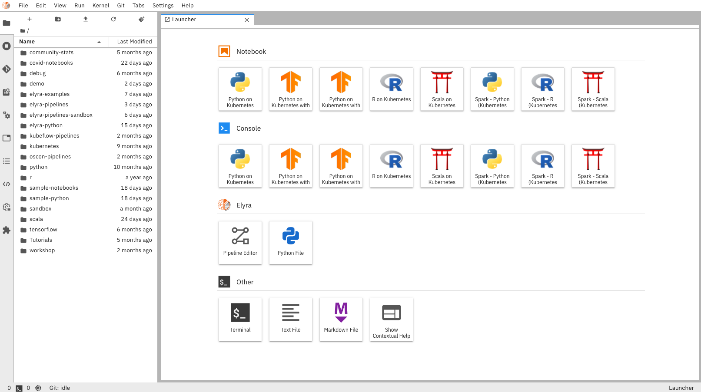This screenshot has width=701, height=392.
Task: Select the oscon-pipelines folder
Action: [x=86, y=157]
